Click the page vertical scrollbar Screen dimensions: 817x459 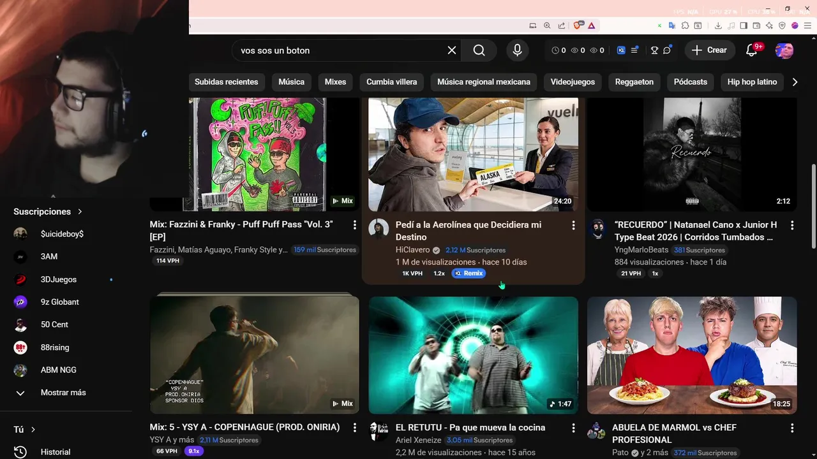click(x=813, y=207)
